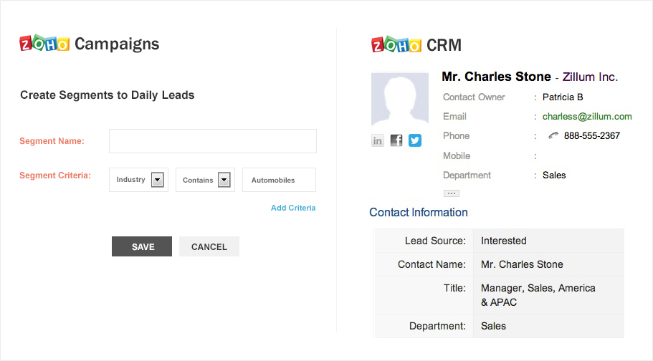Expand the ellipsis button below Department
653x361 pixels.
(x=451, y=193)
